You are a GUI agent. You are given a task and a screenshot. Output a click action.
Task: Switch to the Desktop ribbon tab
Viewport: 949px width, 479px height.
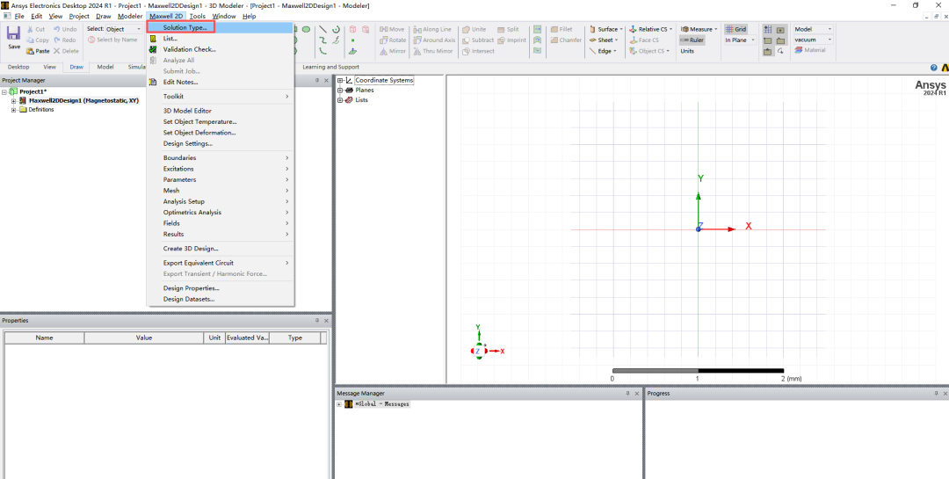(18, 67)
